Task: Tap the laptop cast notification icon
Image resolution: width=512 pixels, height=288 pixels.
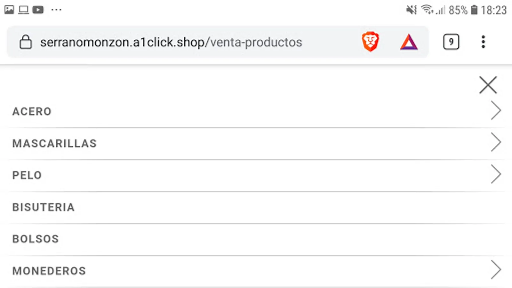Action: [23, 10]
